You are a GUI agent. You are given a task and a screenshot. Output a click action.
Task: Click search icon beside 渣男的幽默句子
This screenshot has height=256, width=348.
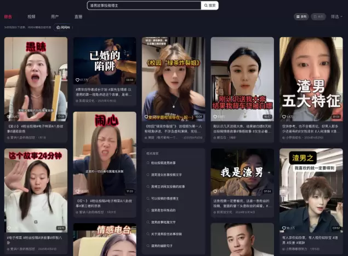coord(148,246)
